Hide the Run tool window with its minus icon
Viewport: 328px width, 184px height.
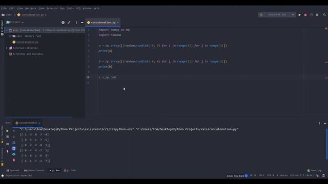pos(325,123)
